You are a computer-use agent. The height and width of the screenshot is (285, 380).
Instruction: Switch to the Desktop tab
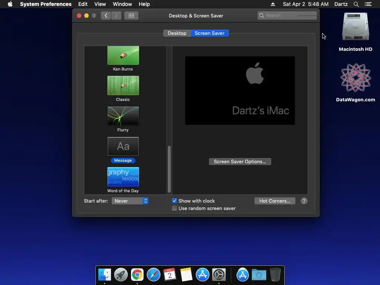coord(177,33)
